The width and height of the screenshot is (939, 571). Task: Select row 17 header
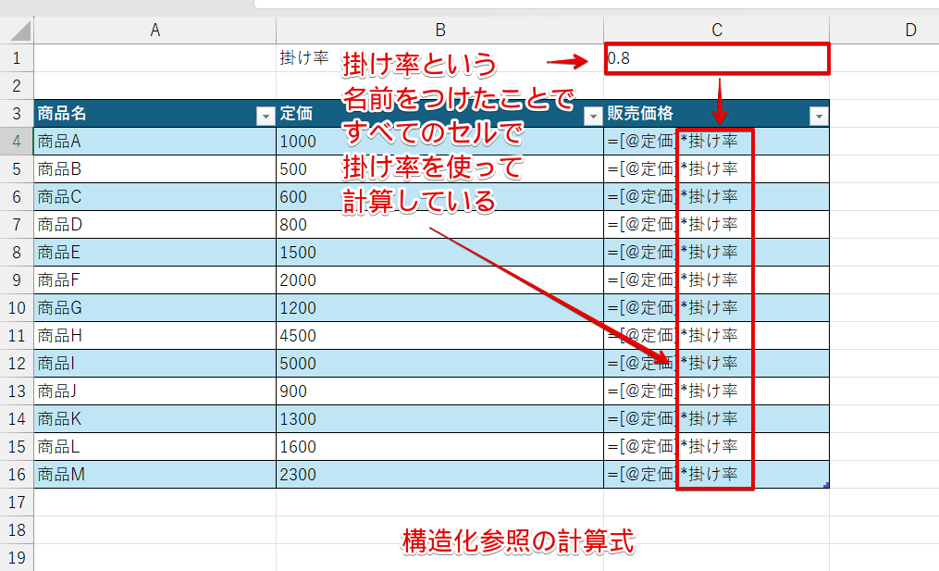click(x=17, y=503)
